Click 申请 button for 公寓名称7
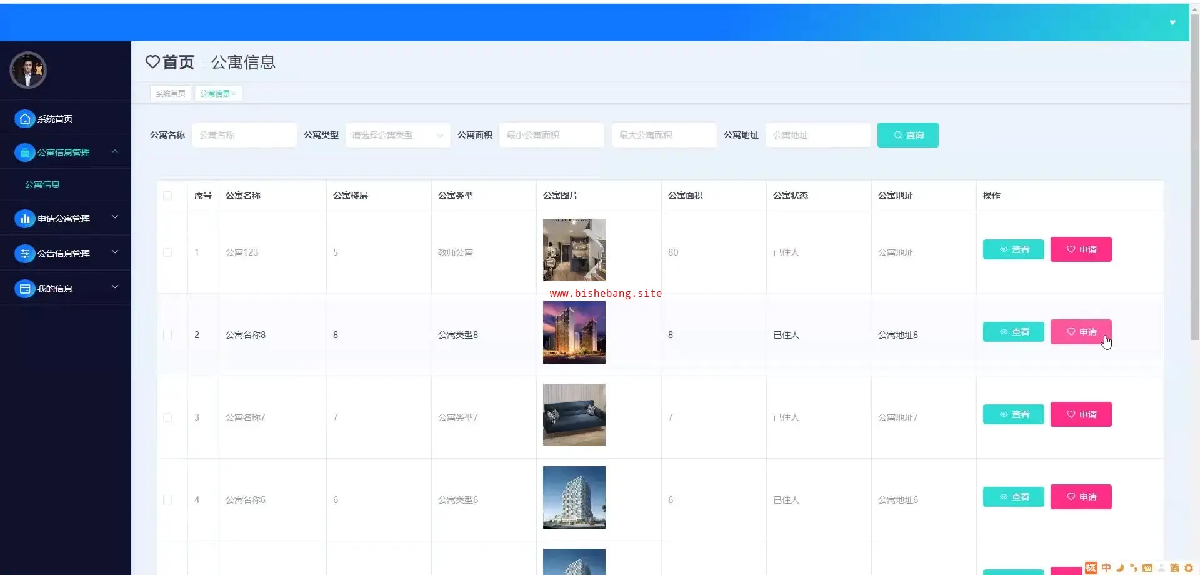Image resolution: width=1200 pixels, height=575 pixels. click(1081, 414)
